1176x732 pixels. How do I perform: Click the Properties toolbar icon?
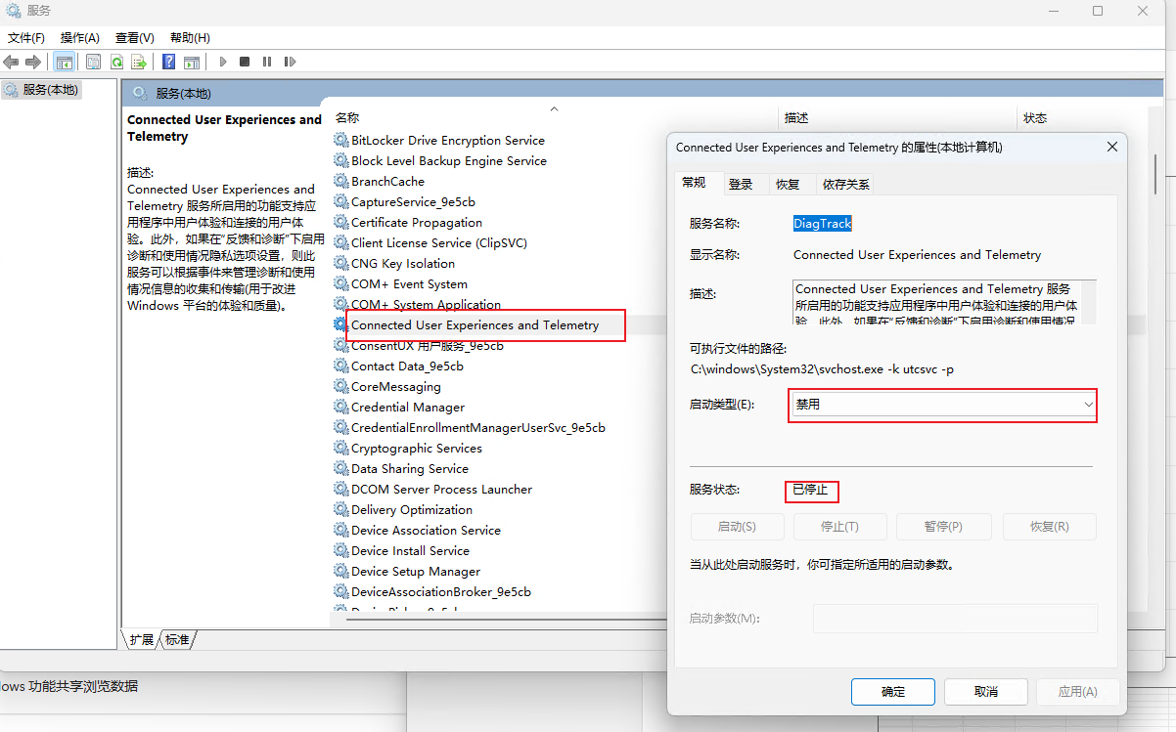click(93, 63)
